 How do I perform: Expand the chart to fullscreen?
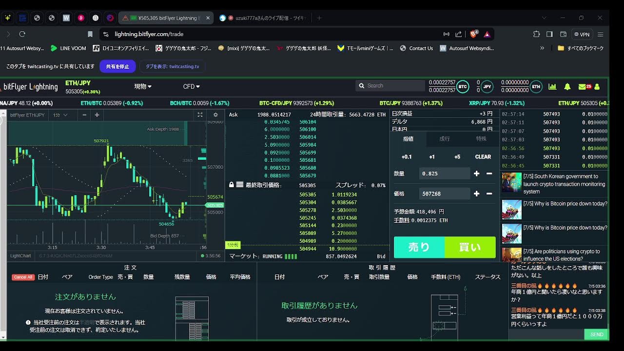coord(200,115)
